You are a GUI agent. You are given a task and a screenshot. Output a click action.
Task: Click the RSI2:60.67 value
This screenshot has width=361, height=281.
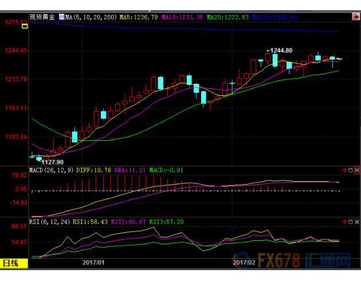click(x=128, y=222)
